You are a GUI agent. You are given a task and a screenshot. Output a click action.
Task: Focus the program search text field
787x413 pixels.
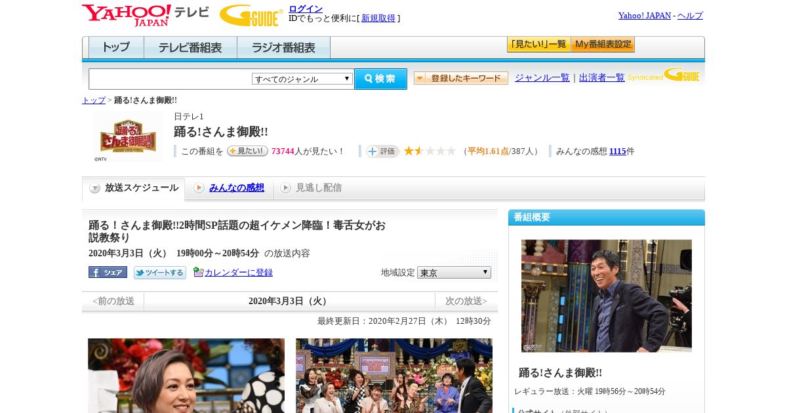(x=171, y=79)
